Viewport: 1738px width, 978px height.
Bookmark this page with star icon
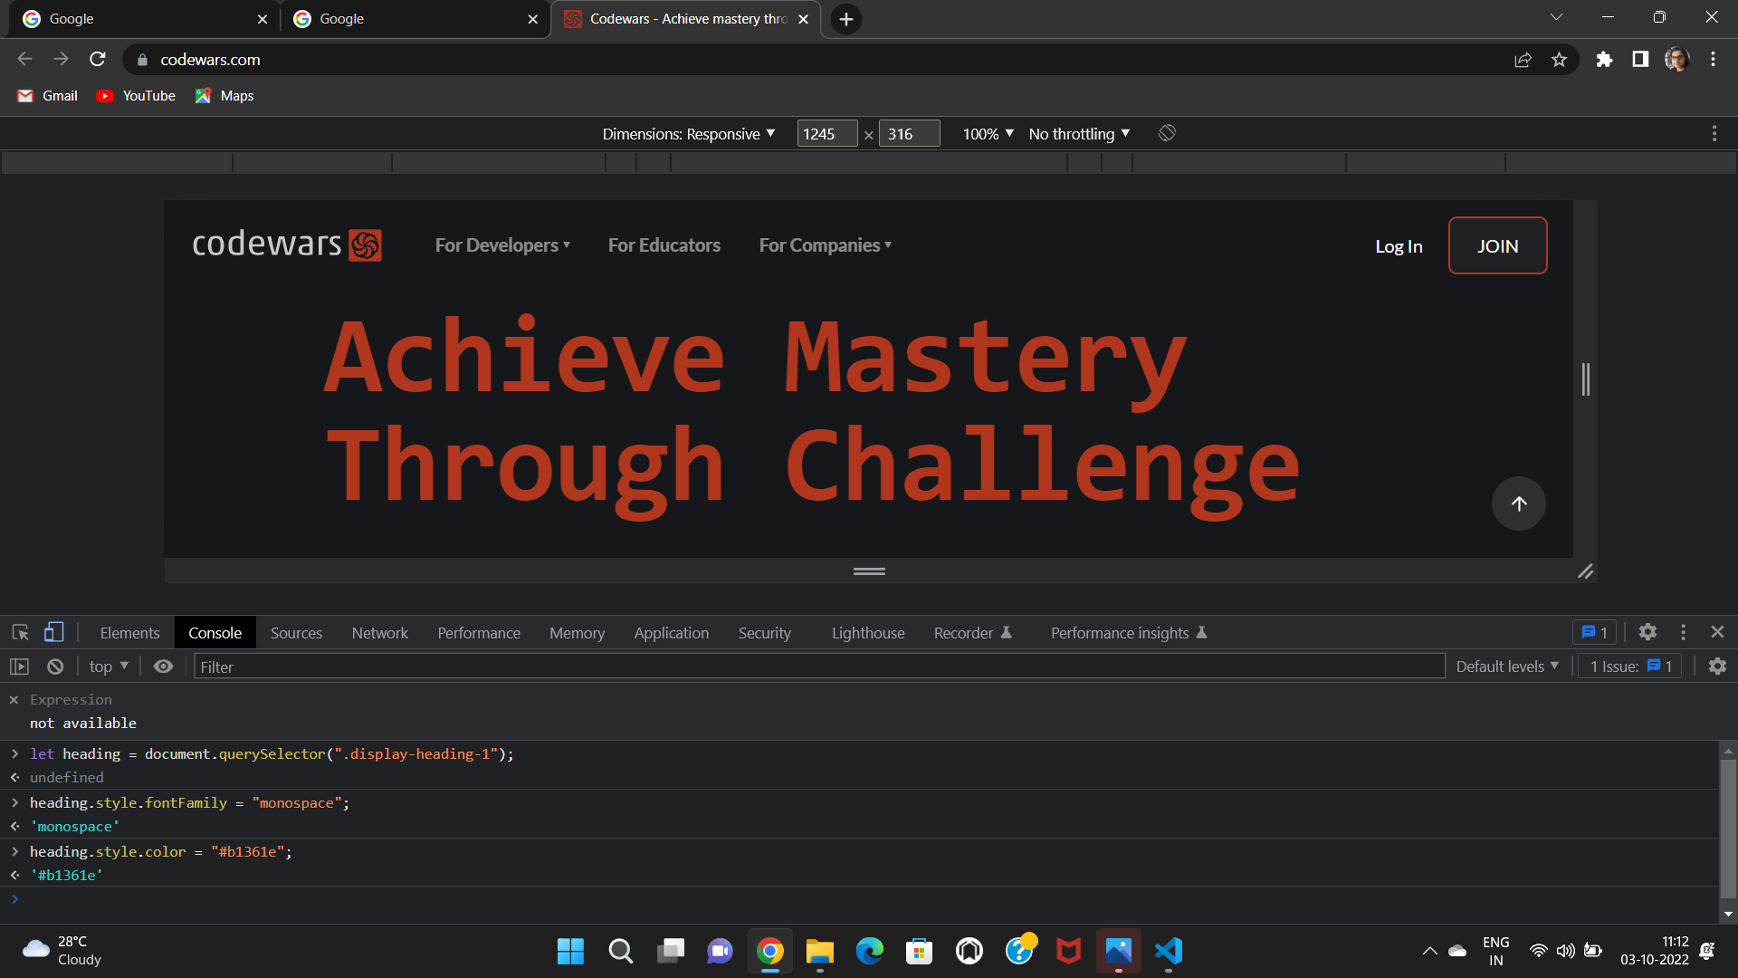coord(1559,60)
